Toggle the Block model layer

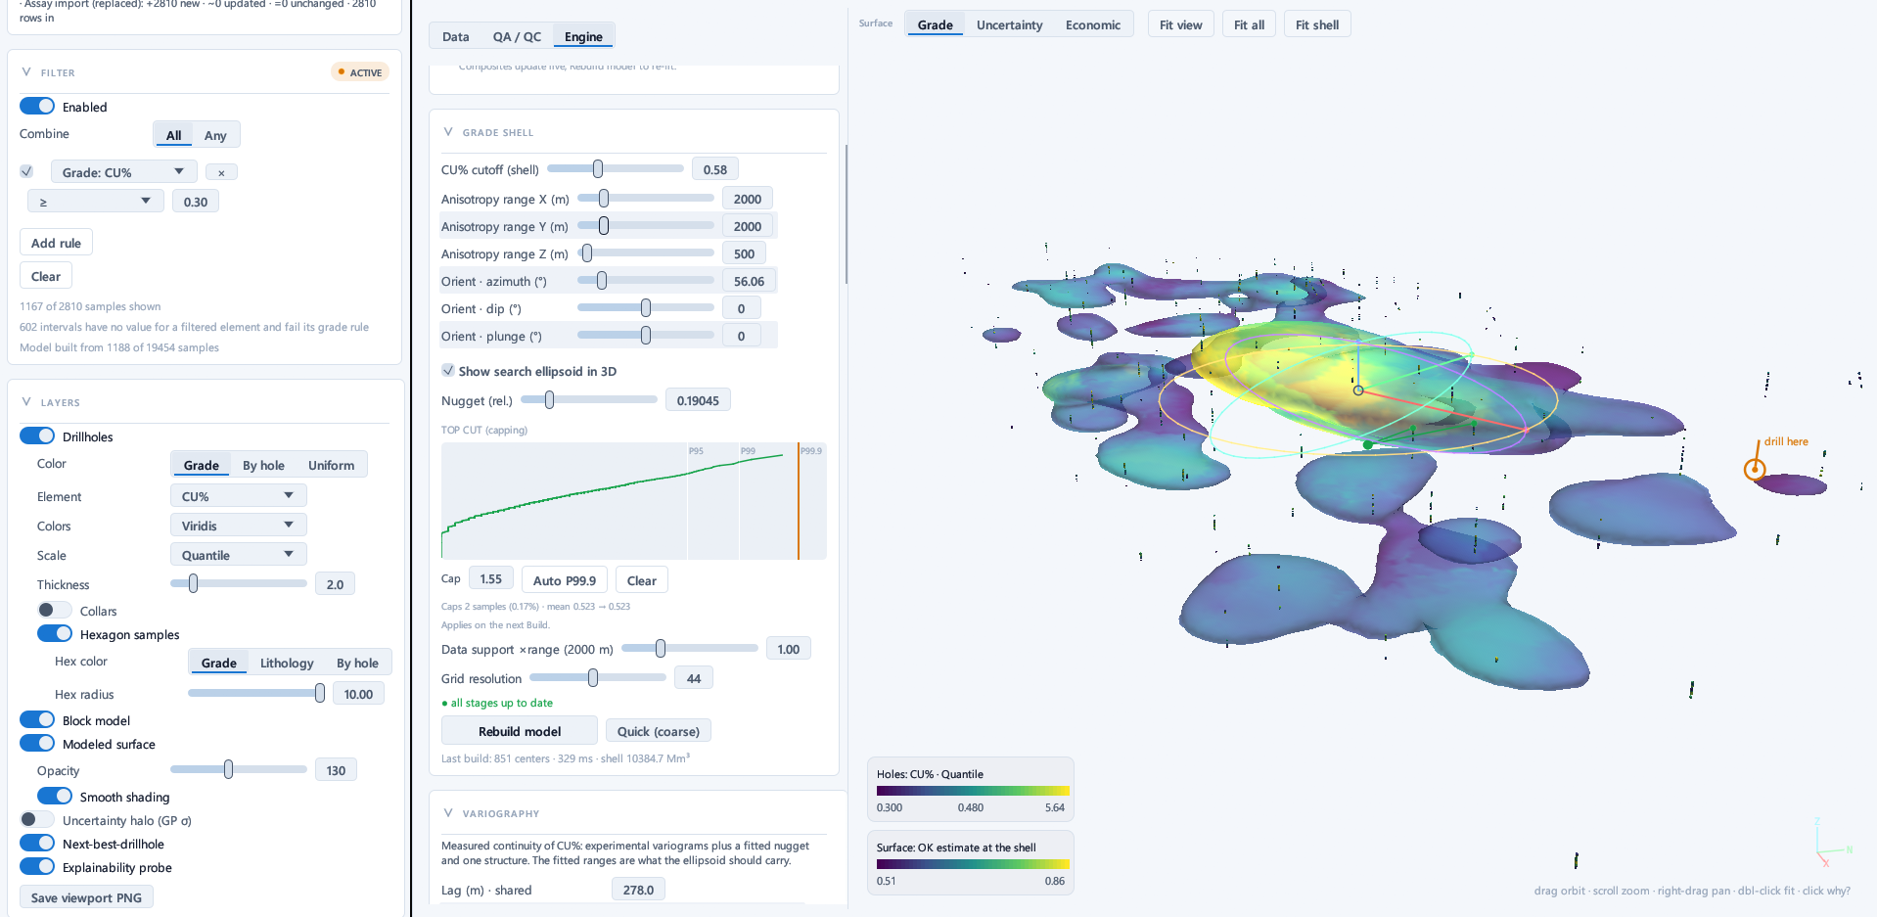37,719
